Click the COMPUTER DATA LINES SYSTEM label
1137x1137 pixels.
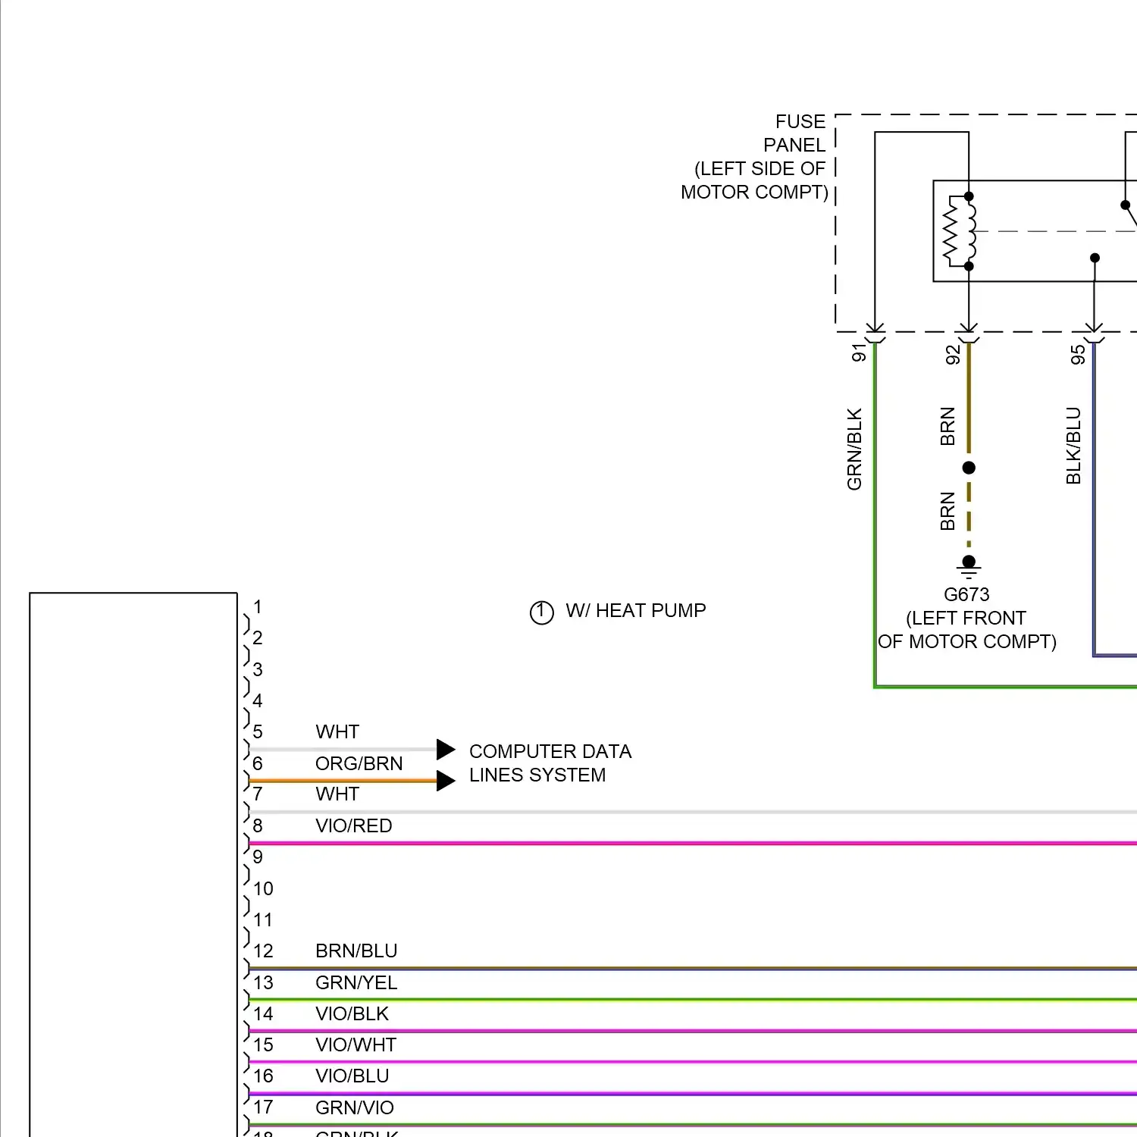(550, 763)
